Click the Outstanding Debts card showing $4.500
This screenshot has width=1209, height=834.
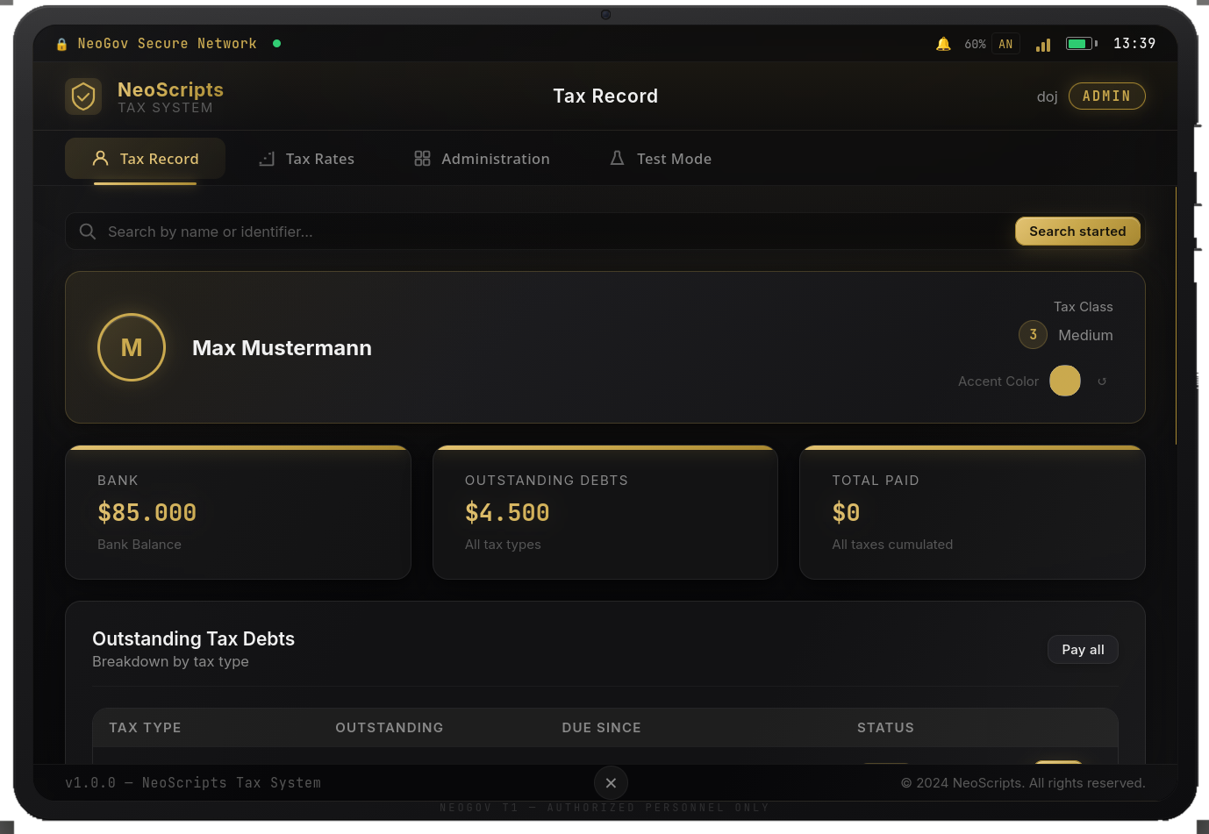pos(605,513)
